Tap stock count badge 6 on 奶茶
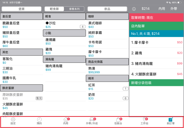 pyautogui.click(x=125, y=98)
